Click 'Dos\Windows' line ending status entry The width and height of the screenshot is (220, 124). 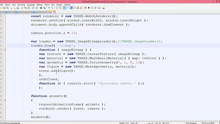(x=191, y=123)
